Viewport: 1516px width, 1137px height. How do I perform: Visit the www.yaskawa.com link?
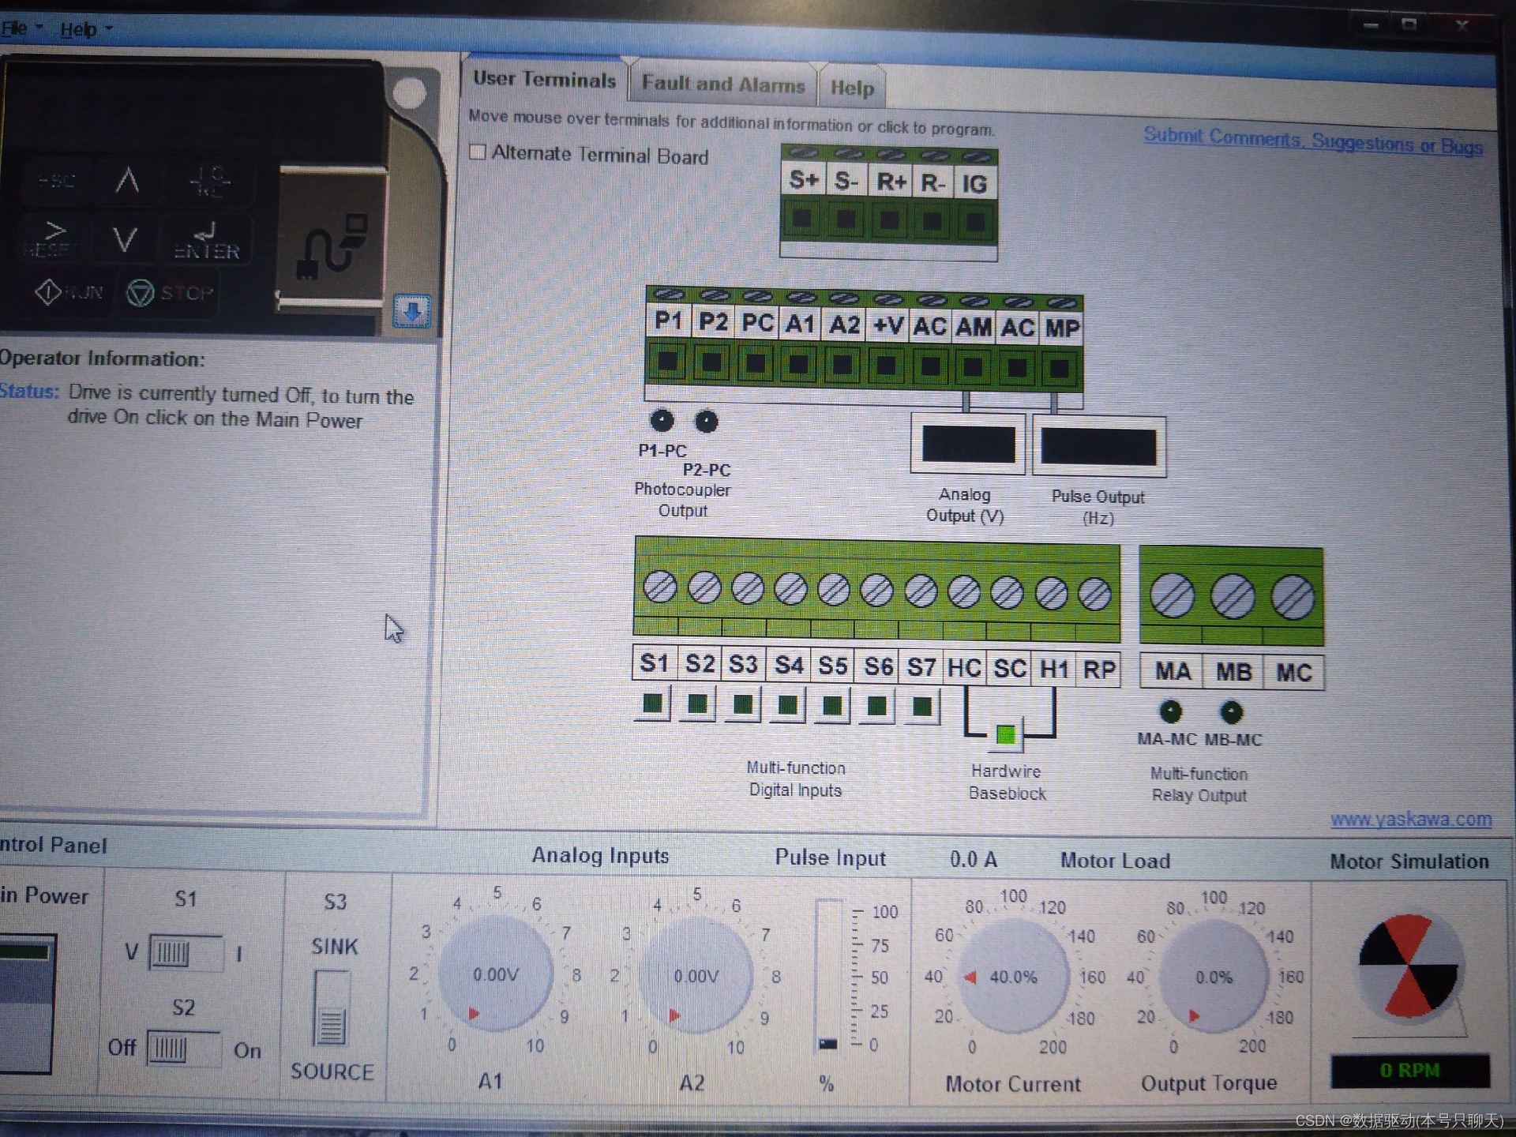[x=1410, y=819]
